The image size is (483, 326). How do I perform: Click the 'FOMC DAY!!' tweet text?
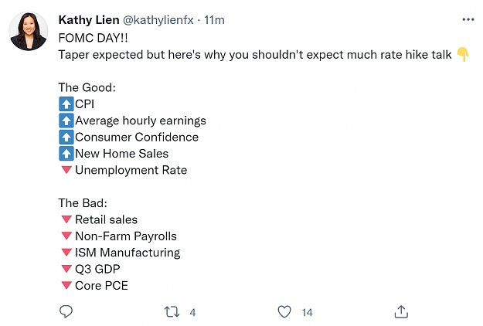click(93, 38)
